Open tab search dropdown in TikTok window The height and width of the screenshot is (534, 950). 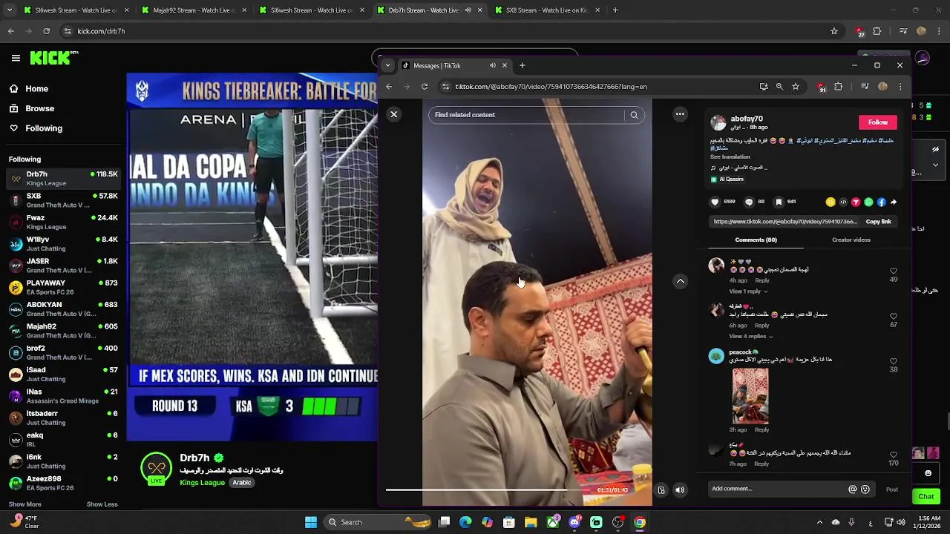pos(387,65)
